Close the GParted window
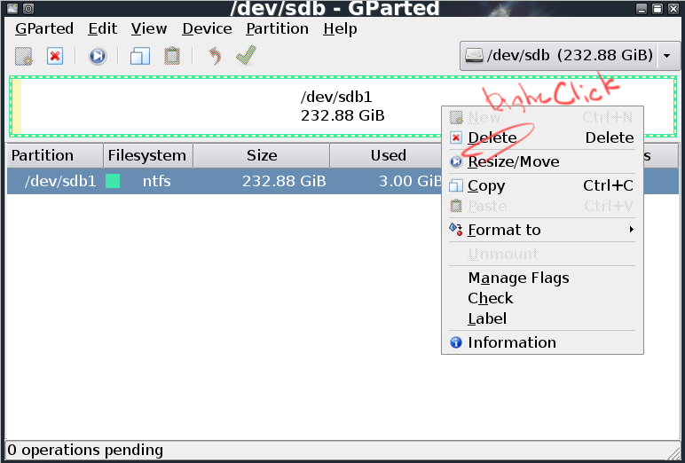Image resolution: width=685 pixels, height=463 pixels. (673, 8)
